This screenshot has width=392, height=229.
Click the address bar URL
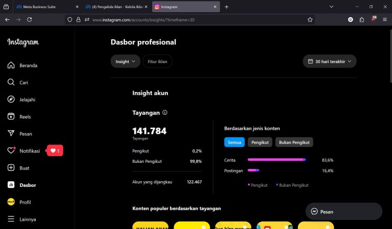tap(143, 20)
